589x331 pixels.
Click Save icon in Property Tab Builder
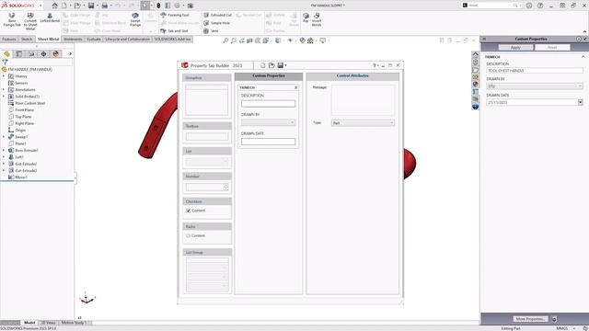[280, 65]
